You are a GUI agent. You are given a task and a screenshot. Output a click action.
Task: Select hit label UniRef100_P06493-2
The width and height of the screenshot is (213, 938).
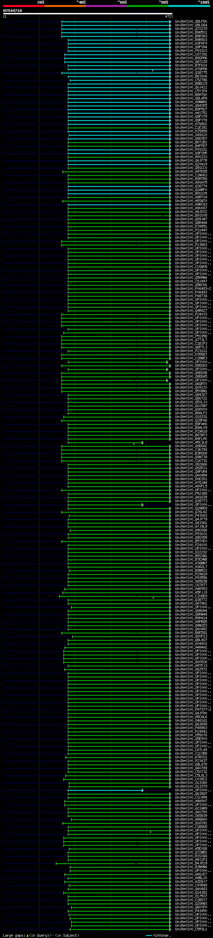pyautogui.click(x=193, y=288)
